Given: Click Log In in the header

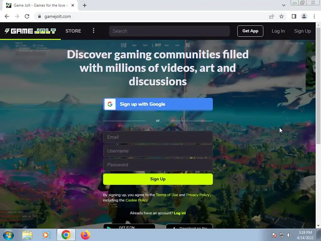Looking at the screenshot, I should [278, 31].
